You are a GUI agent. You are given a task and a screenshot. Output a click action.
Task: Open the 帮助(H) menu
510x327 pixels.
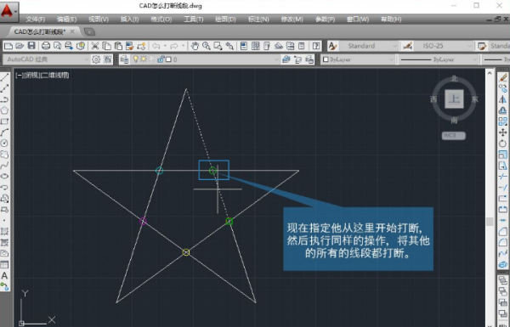click(391, 20)
